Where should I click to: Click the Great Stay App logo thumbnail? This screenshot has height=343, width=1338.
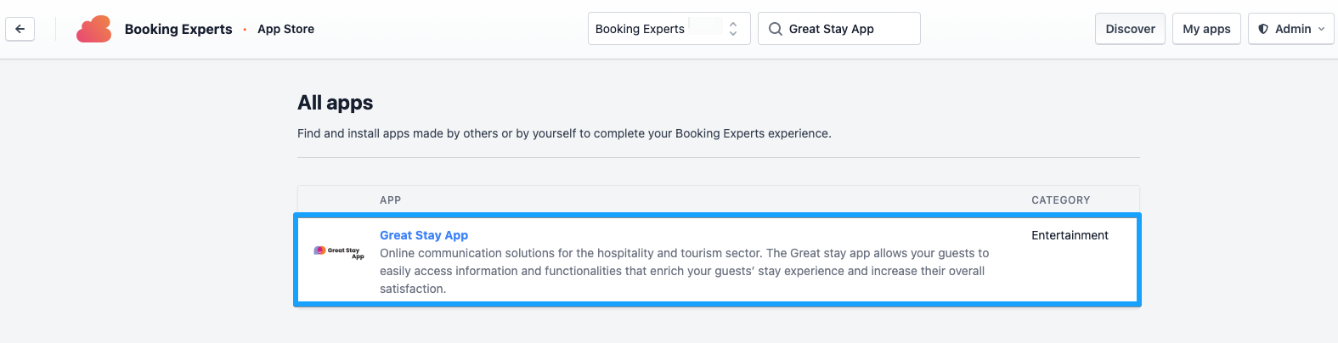(x=339, y=252)
